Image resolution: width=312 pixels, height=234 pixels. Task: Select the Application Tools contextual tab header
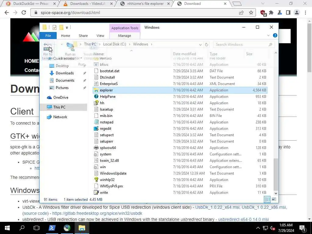[x=125, y=28]
